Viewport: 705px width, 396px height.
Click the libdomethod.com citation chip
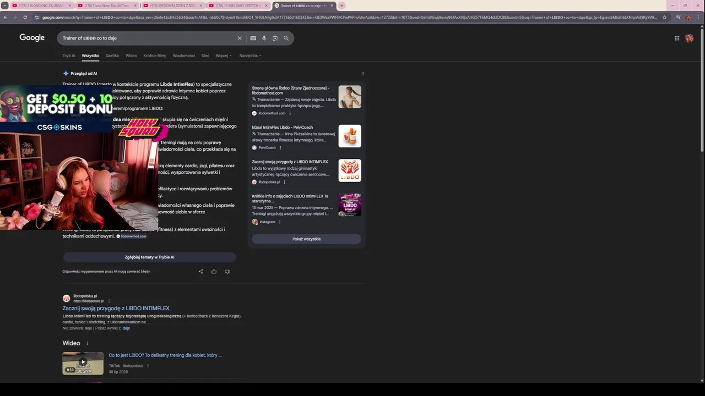point(132,236)
